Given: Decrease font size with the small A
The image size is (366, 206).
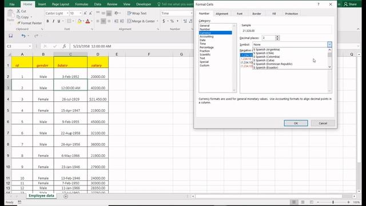Looking at the screenshot, I should point(90,13).
